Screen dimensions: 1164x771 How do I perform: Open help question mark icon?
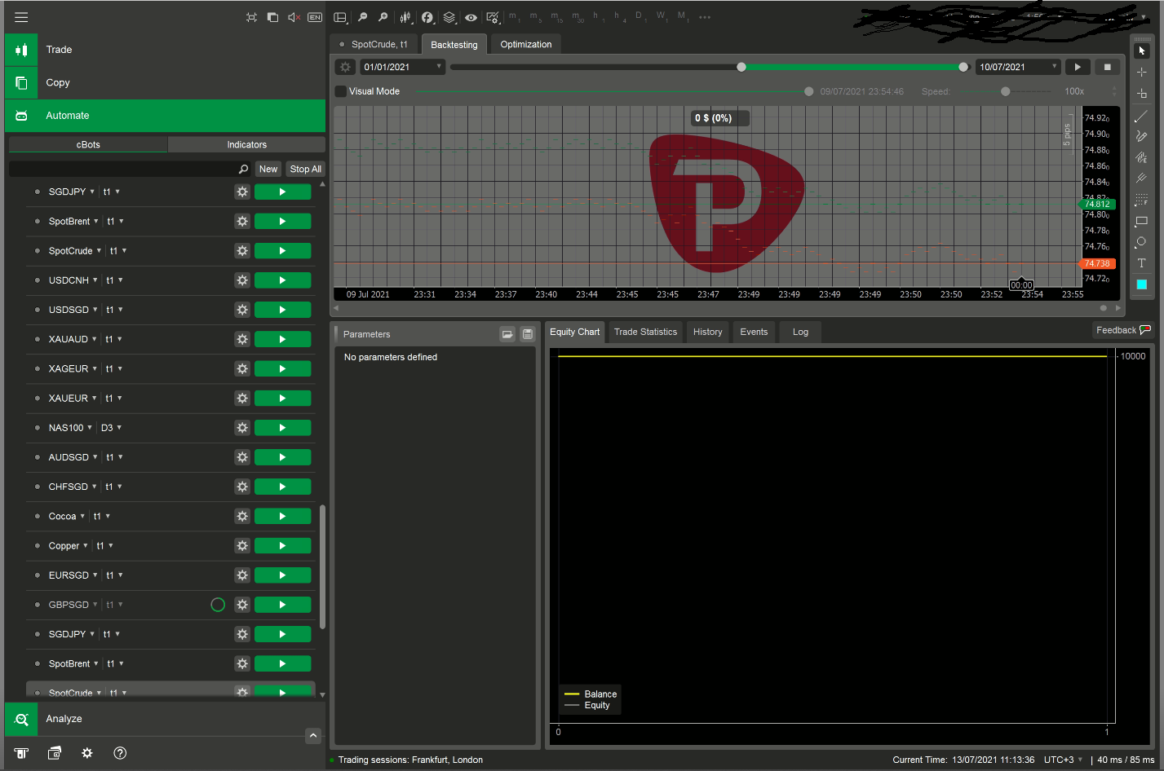[120, 753]
